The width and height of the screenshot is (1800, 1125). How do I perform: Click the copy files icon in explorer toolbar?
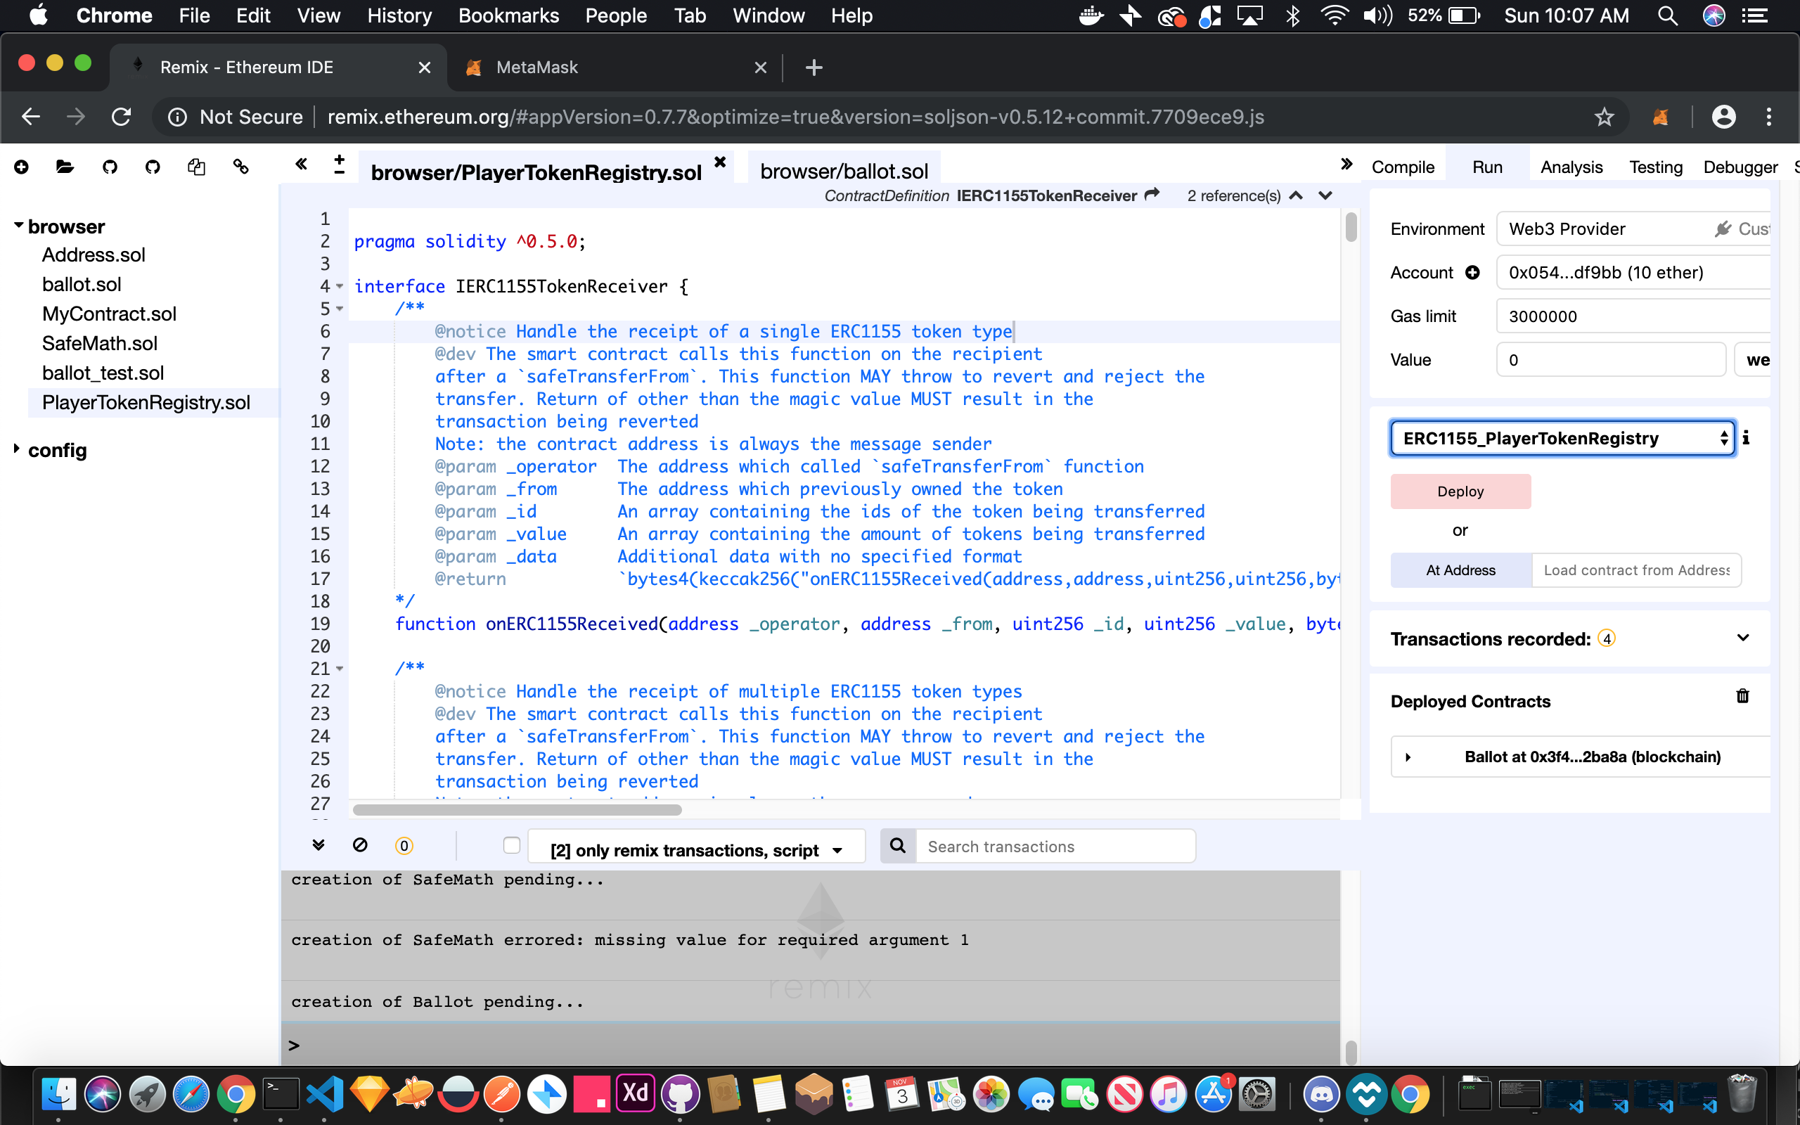pos(196,167)
